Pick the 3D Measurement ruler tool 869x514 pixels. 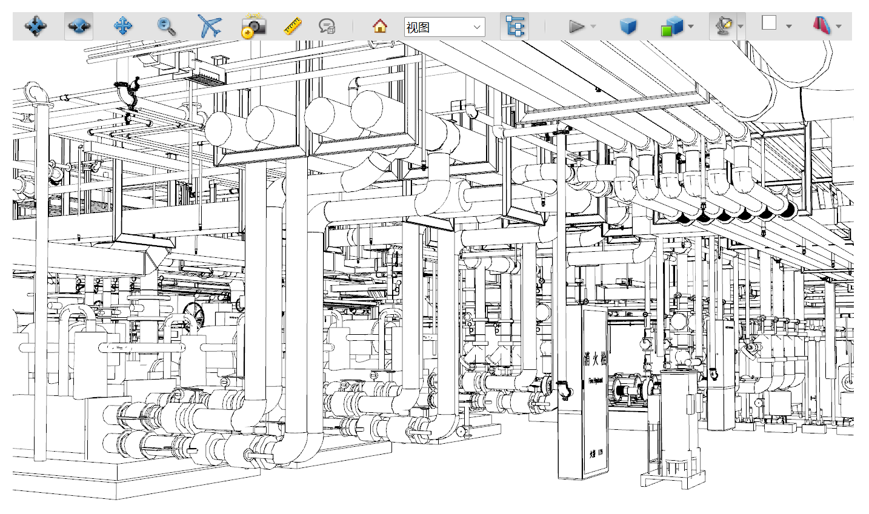(293, 27)
